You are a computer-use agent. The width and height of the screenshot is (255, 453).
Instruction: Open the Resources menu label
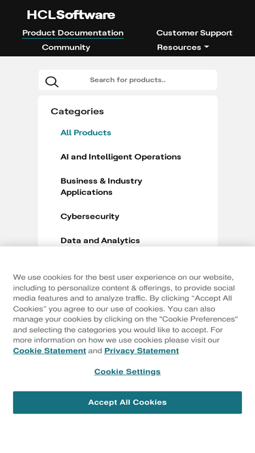click(179, 48)
